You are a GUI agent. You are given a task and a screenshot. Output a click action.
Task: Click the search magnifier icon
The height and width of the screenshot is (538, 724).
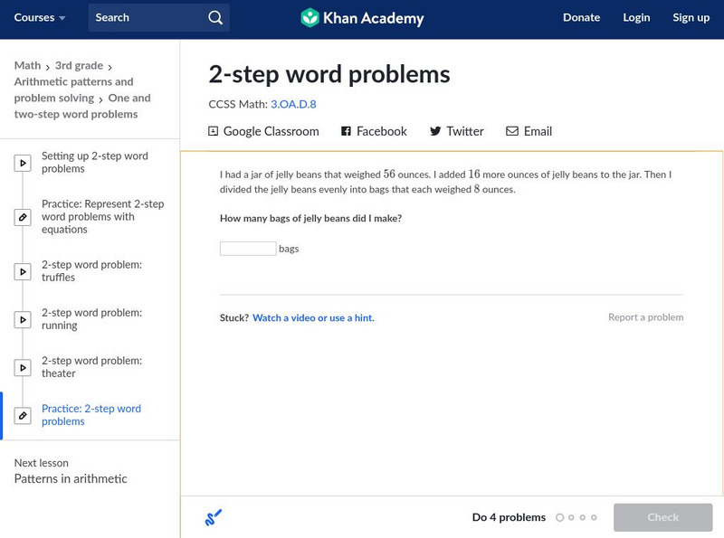tap(214, 18)
